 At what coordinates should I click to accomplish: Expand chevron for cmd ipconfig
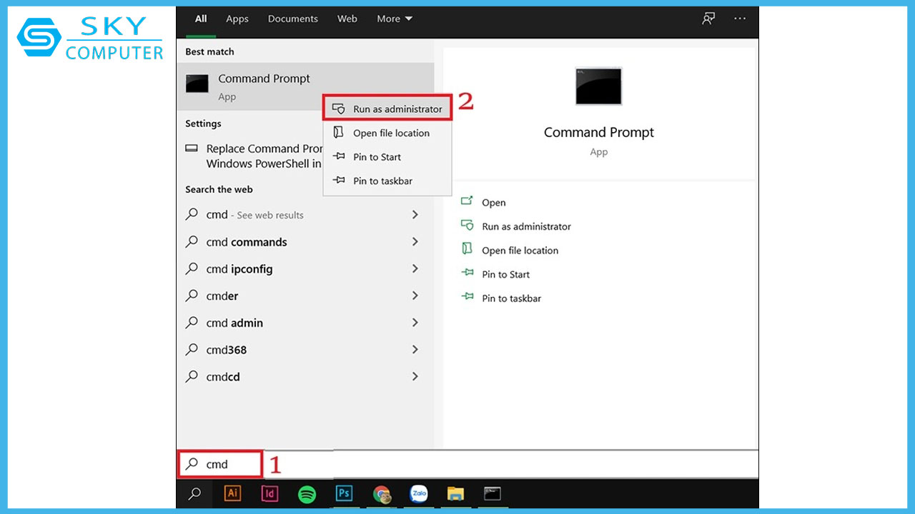click(415, 268)
